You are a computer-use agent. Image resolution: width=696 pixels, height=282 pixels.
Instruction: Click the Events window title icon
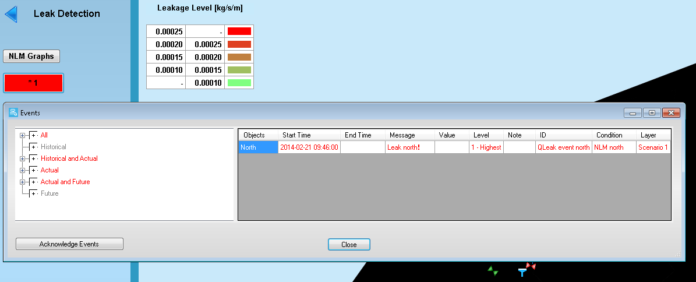13,112
